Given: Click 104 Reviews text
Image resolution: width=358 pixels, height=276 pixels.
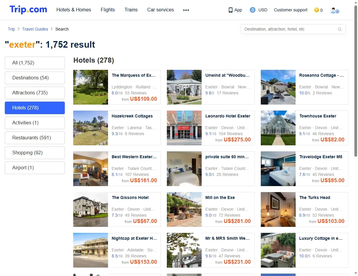Looking at the screenshot, I should click(x=230, y=134).
